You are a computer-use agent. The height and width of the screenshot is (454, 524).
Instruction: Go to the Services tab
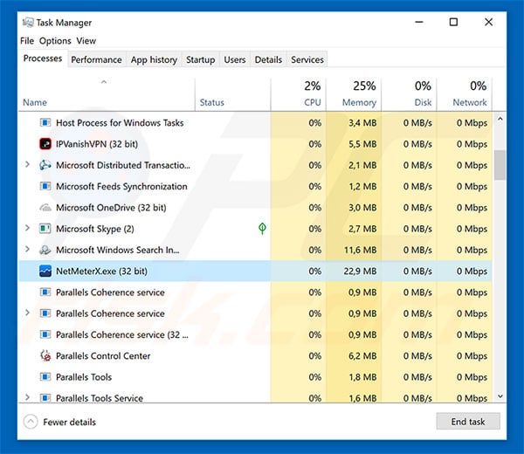(307, 59)
